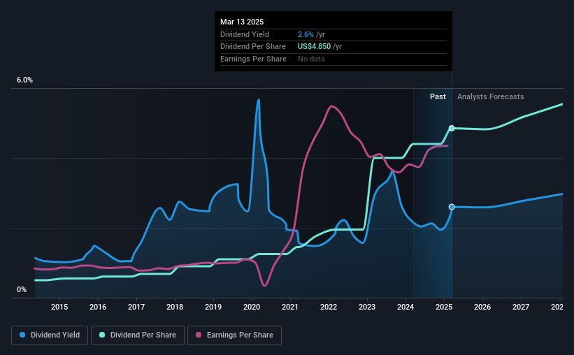Click the 2015 x-axis label

coord(59,307)
